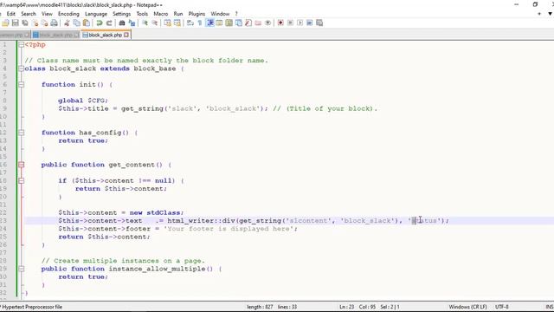Viewport: 554px width, 312px height.
Task: Save the current file via toolbar
Action: (16, 23)
